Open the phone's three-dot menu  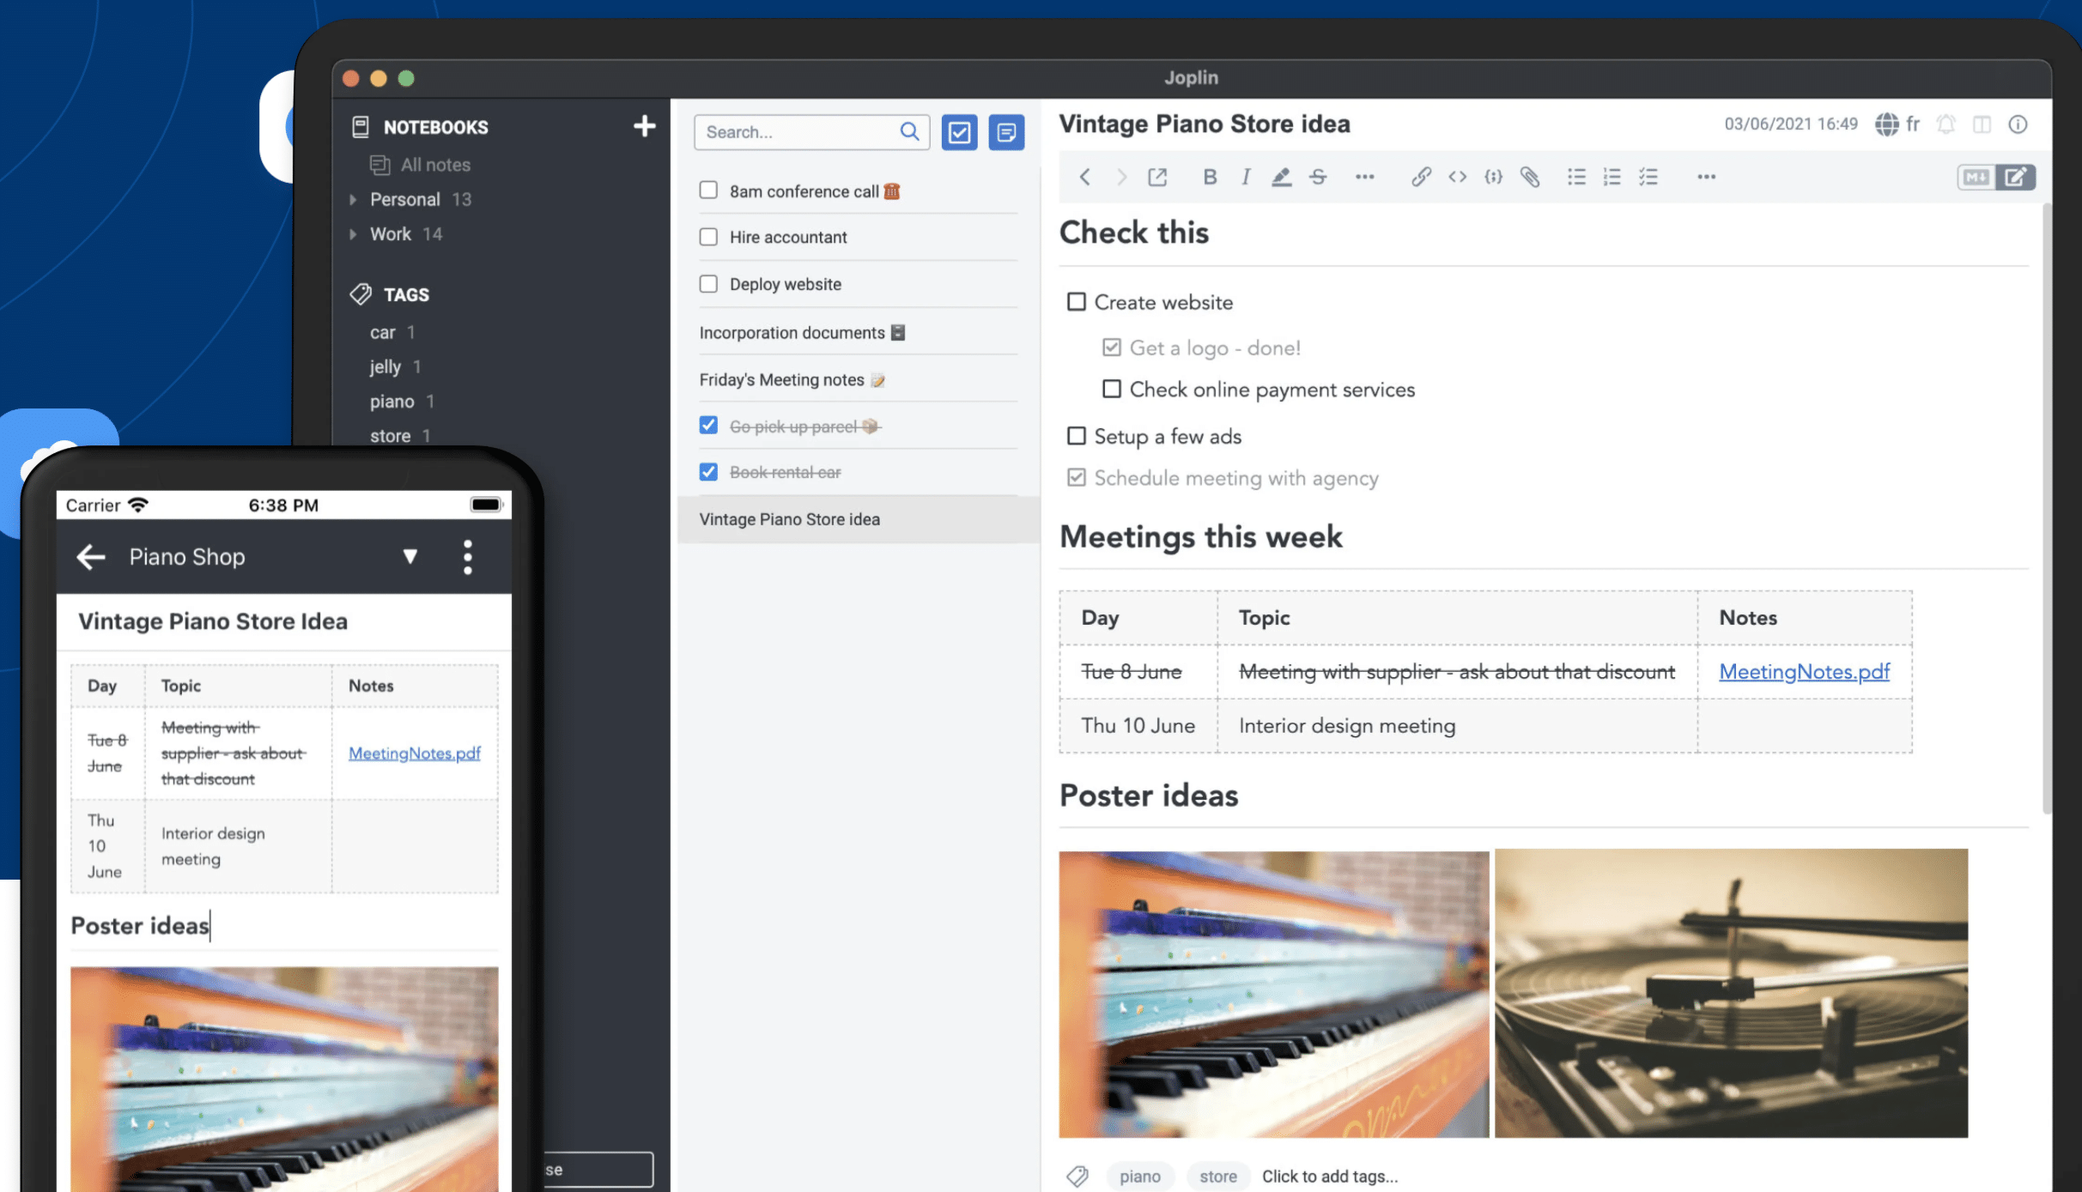468,557
